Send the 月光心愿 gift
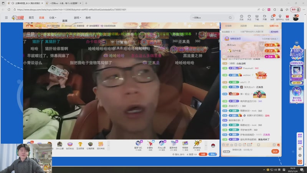307x173 pixels. tap(162, 146)
